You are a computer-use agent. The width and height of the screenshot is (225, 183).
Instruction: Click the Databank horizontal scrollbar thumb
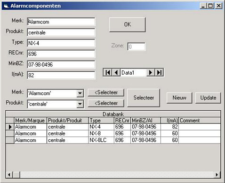16,175
